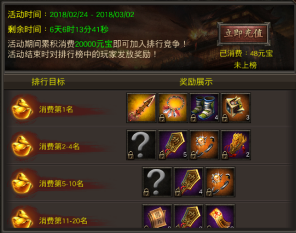
Task: Select the bound yuanbao scroll reward icon
Action: 157,216
